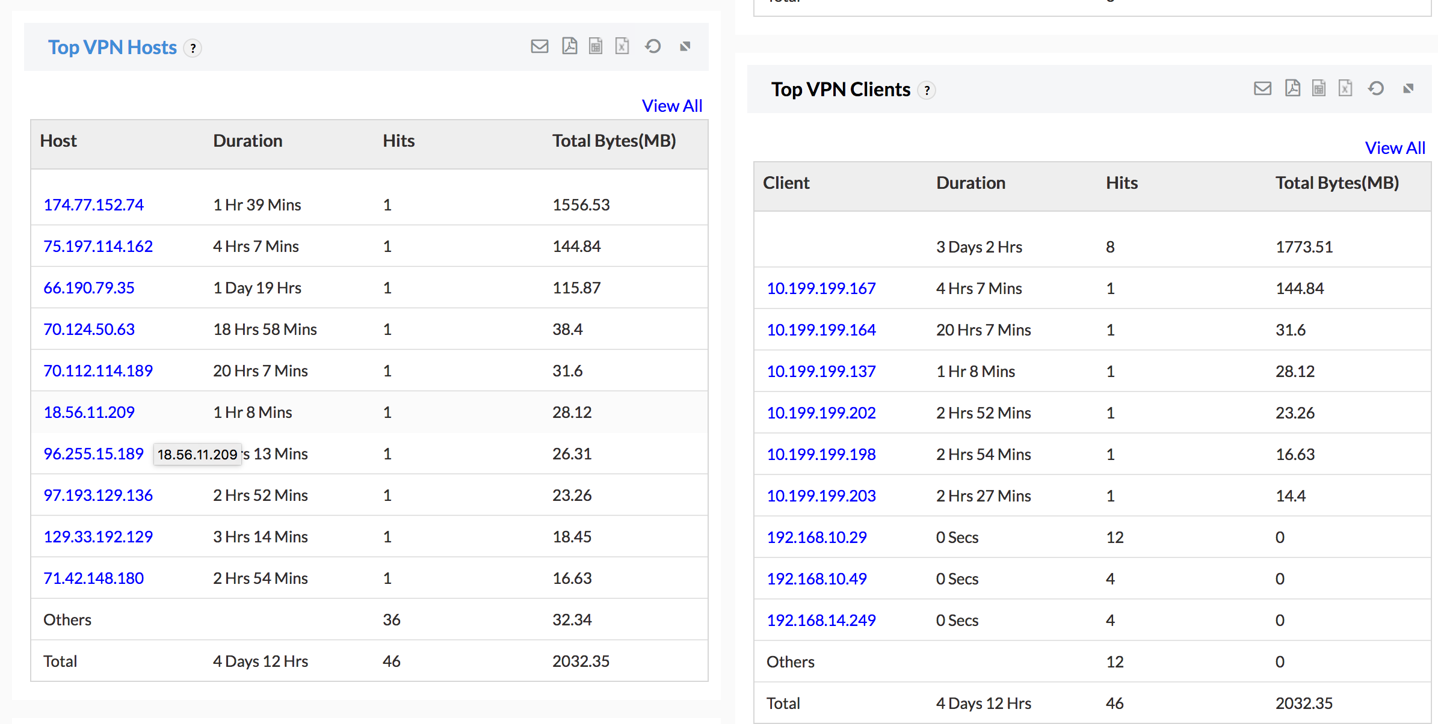
Task: Open client 192.168.14.249 details
Action: pos(821,621)
